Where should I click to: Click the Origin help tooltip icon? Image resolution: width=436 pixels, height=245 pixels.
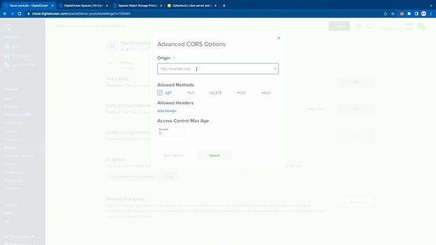[174, 58]
